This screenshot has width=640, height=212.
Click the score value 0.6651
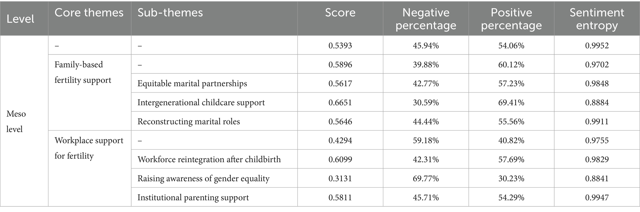340,102
